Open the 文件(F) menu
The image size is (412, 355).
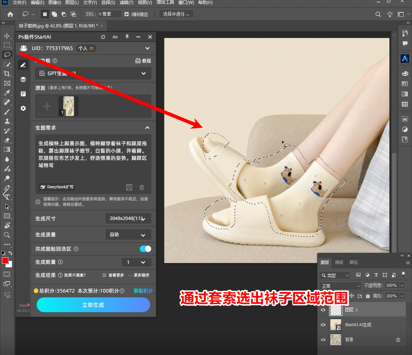click(19, 2)
